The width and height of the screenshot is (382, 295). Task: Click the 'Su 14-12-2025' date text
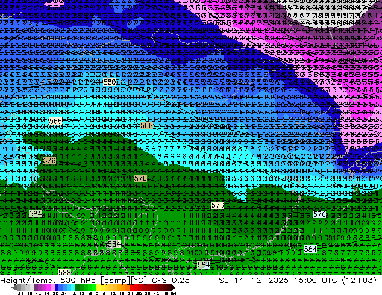[x=254, y=281]
